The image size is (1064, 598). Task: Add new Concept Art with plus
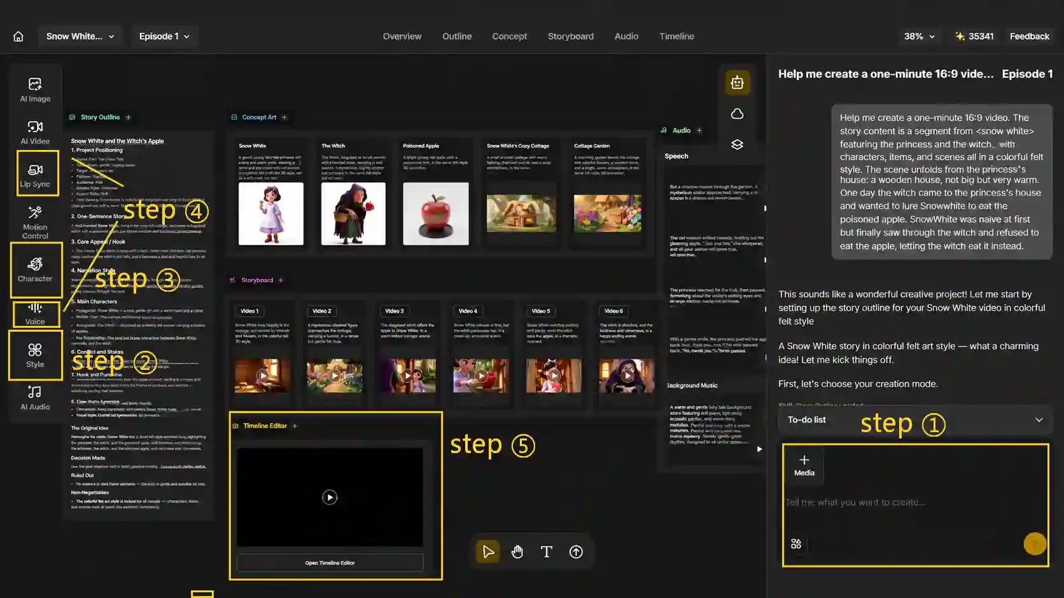[x=284, y=117]
